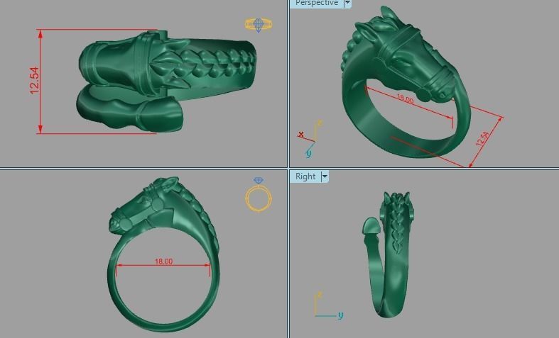The image size is (559, 338).
Task: Select the 18.00 dimension in the front viewport
Action: pyautogui.click(x=163, y=261)
